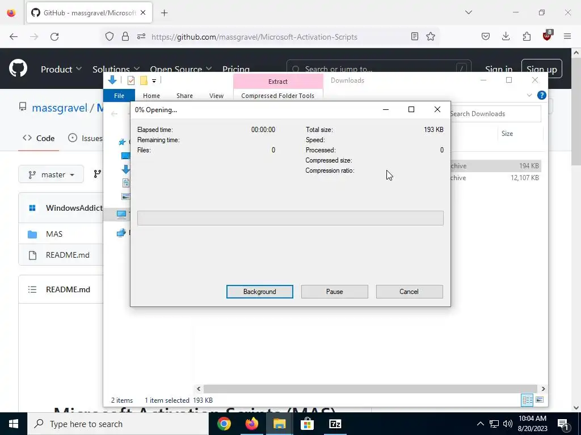Select the 12,107 KB archive row
Viewport: 581px width, 435px height.
[495, 177]
